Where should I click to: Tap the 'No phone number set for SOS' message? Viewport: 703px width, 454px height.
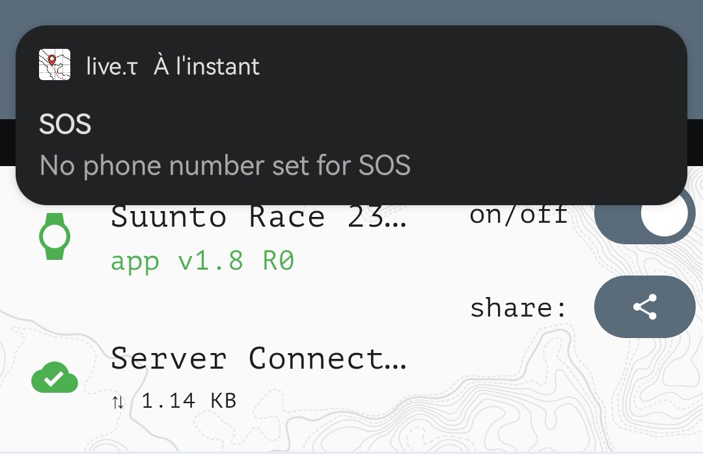pyautogui.click(x=225, y=166)
